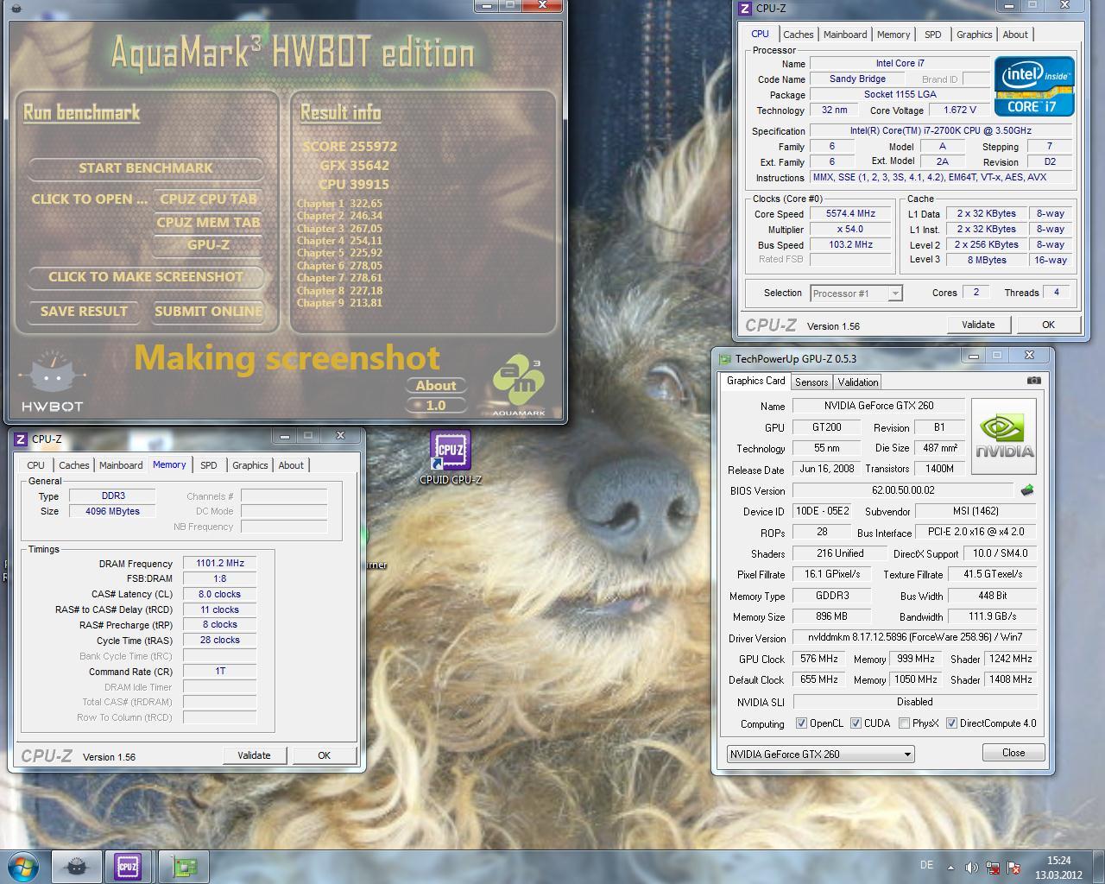
Task: Click the CPU-Z title bar Z icon, top window
Action: pyautogui.click(x=746, y=9)
